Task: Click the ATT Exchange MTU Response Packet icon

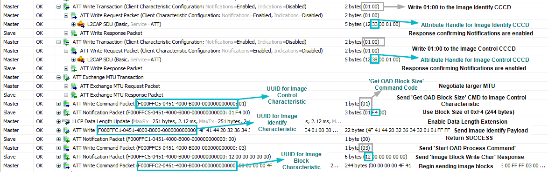Action: click(x=74, y=95)
